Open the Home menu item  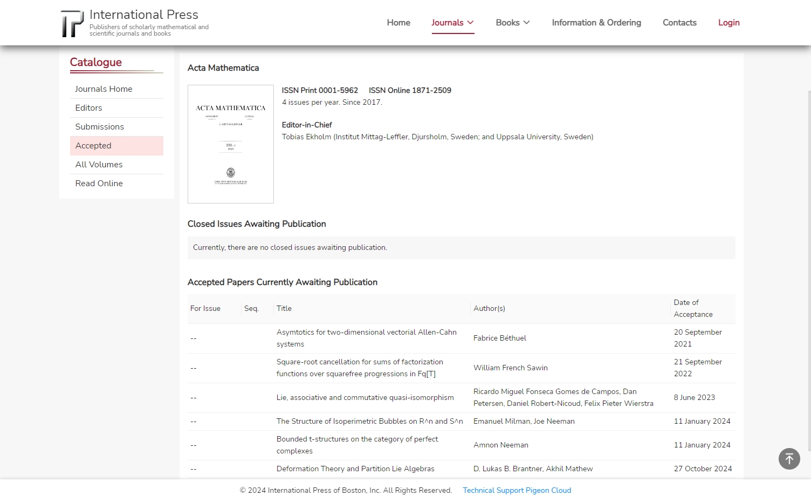point(398,23)
